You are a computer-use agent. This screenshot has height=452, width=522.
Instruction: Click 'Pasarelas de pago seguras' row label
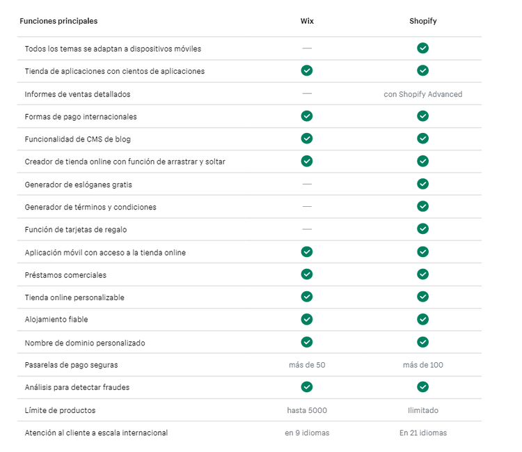(71, 365)
